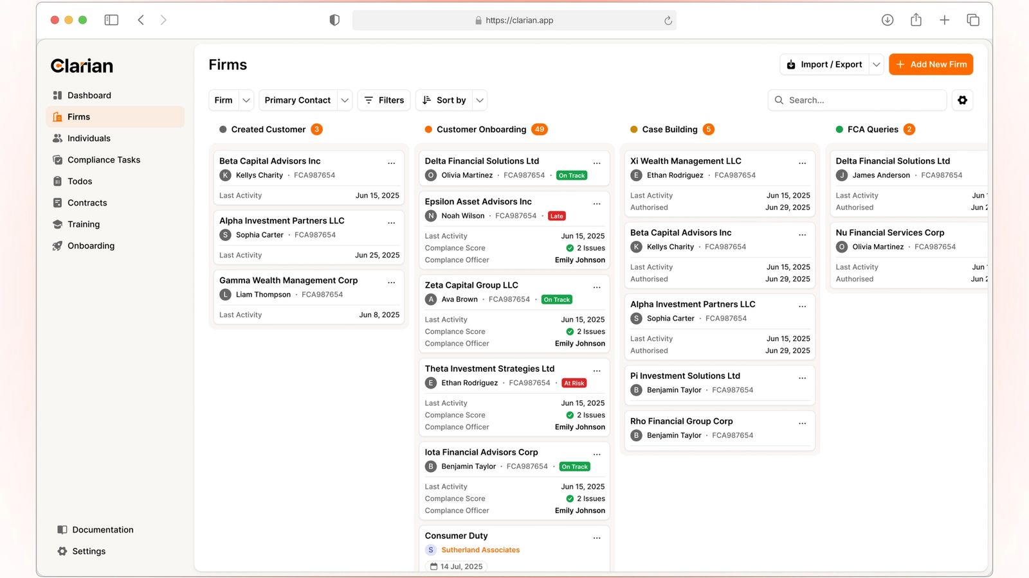Click the browser address bar
This screenshot has width=1029, height=578.
pos(514,21)
